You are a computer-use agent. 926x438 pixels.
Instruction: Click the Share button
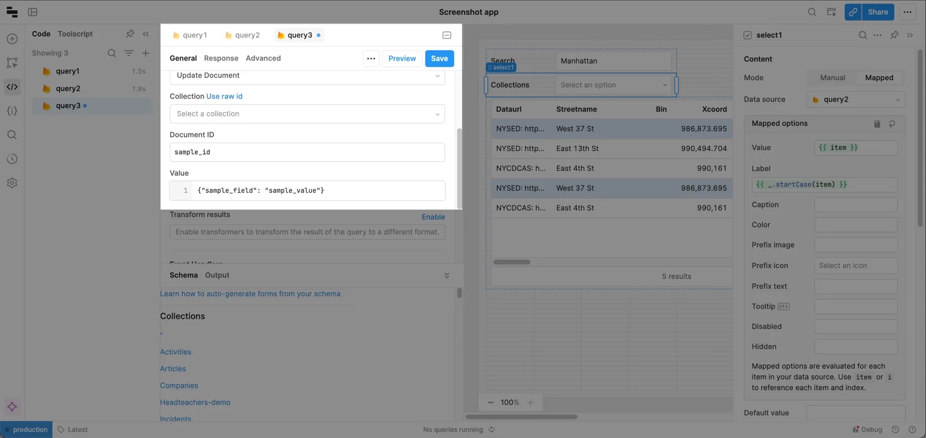tap(878, 12)
